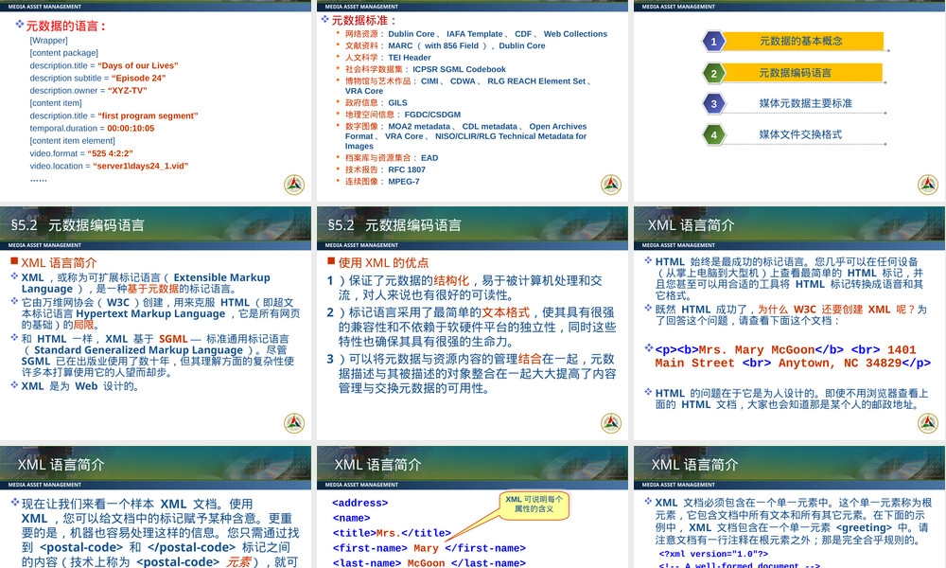The width and height of the screenshot is (946, 568).
Task: Click the heading 元数据的语言：
Action: click(x=66, y=26)
